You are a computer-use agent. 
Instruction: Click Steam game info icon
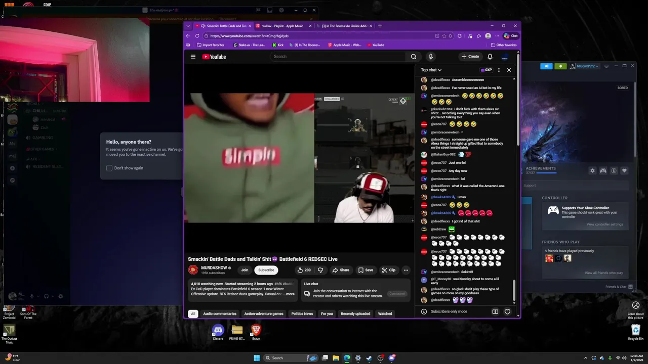[614, 171]
